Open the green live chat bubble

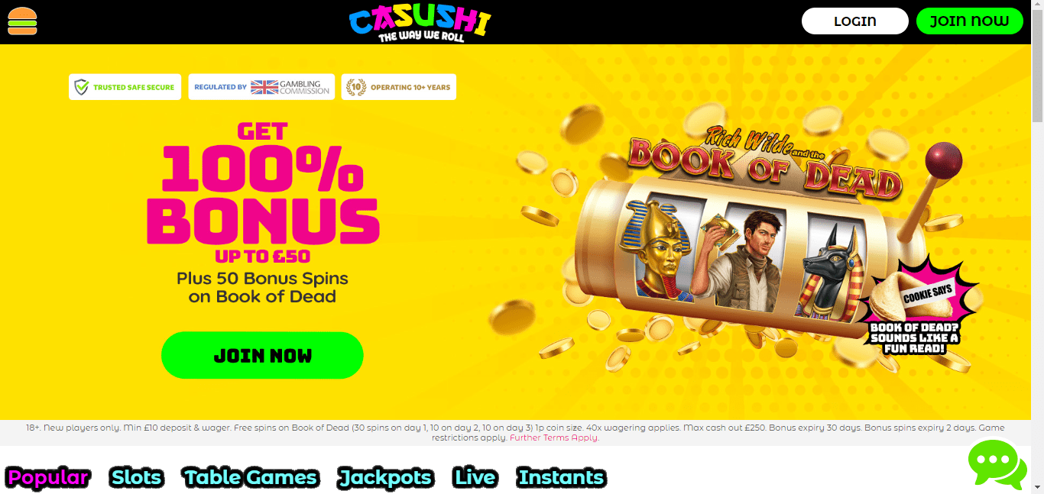(x=997, y=464)
